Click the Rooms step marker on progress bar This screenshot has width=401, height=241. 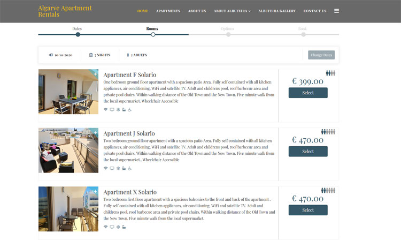point(153,35)
